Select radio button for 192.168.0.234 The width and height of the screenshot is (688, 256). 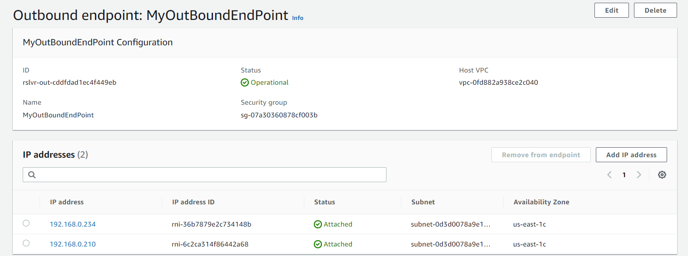click(x=26, y=223)
